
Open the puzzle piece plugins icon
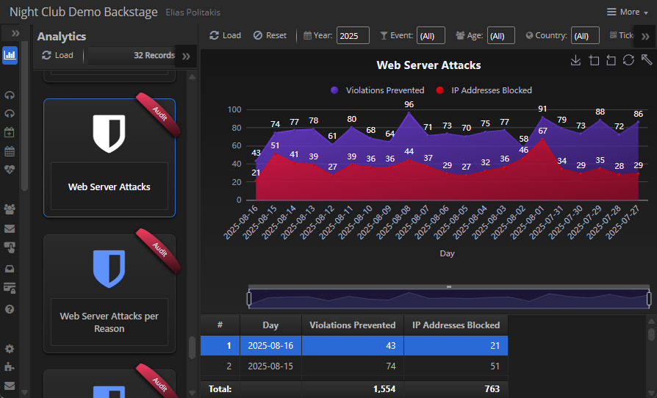coord(10,367)
